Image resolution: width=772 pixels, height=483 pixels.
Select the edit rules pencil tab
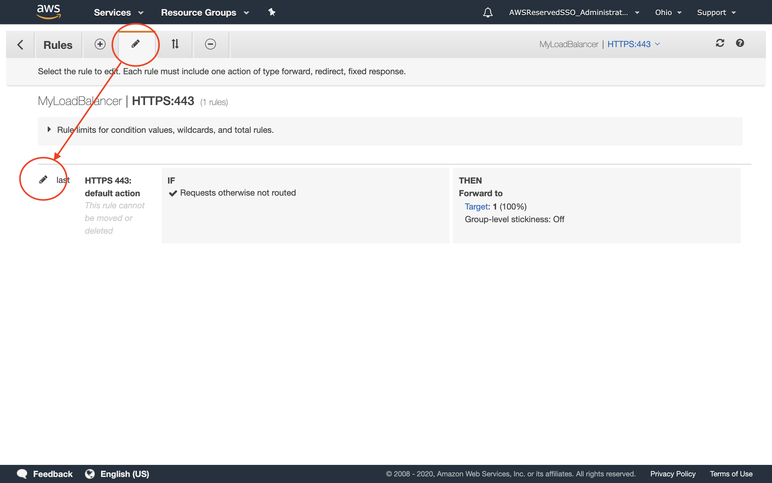point(136,44)
